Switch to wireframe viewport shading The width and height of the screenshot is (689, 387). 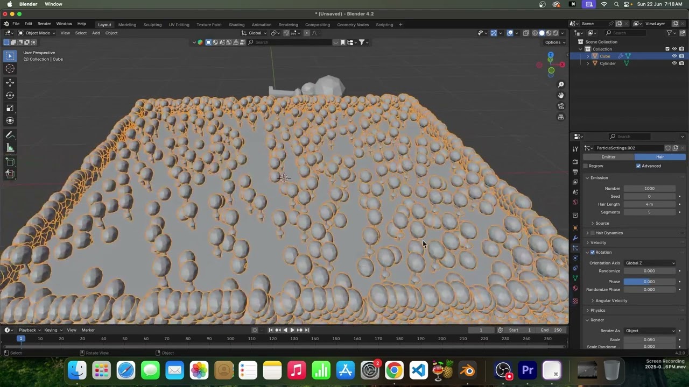tap(535, 33)
